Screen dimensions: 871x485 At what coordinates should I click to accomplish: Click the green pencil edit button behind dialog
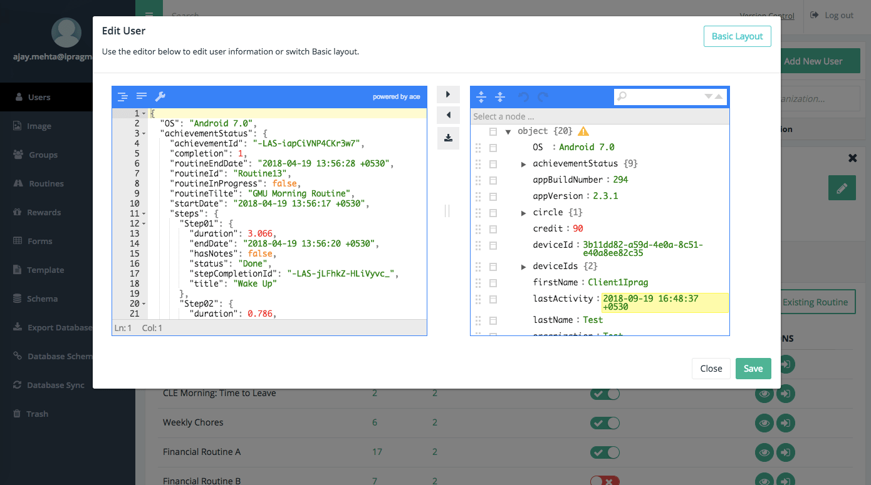coord(842,188)
